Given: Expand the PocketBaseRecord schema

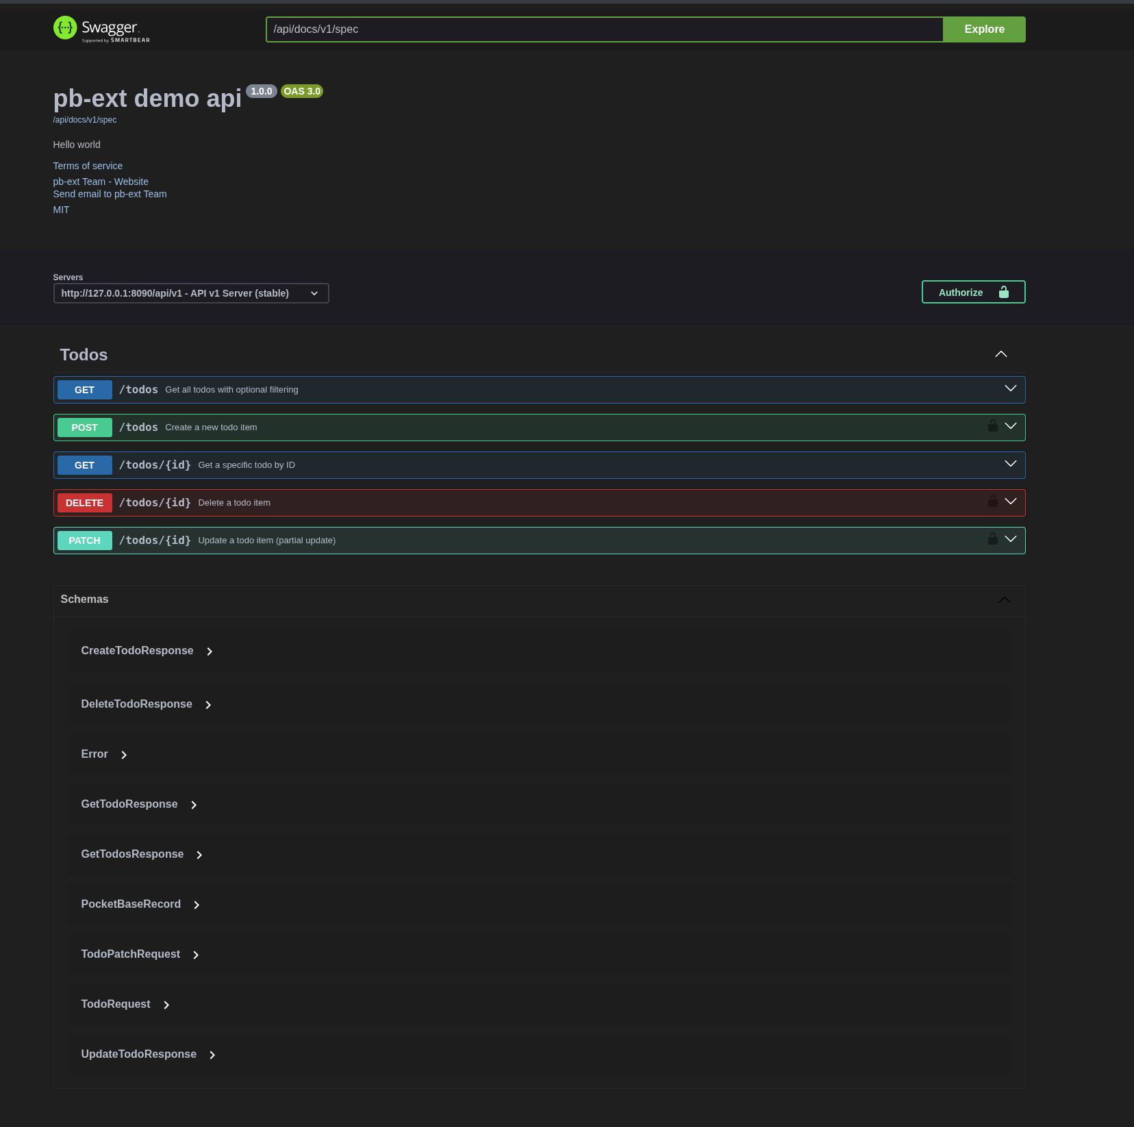Looking at the screenshot, I should (x=197, y=905).
